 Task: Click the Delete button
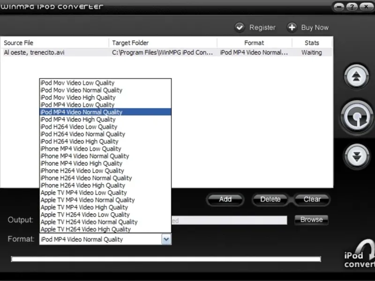point(270,200)
